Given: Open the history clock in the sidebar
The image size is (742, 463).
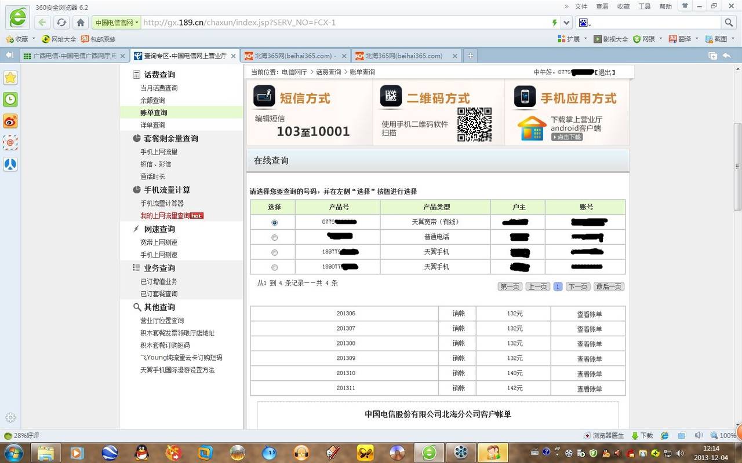Looking at the screenshot, I should 10,99.
